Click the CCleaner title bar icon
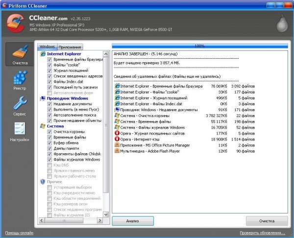The image size is (294, 238). pos(4,5)
